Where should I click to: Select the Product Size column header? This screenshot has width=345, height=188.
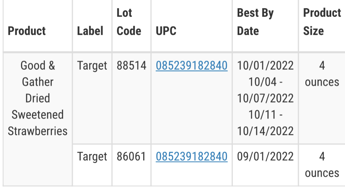point(322,22)
